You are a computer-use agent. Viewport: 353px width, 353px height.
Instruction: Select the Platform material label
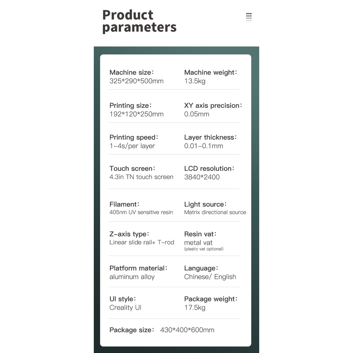pyautogui.click(x=138, y=268)
